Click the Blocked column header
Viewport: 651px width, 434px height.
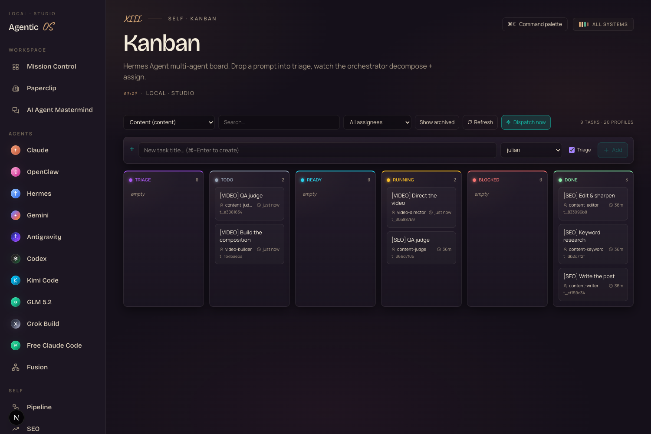[x=507, y=180]
